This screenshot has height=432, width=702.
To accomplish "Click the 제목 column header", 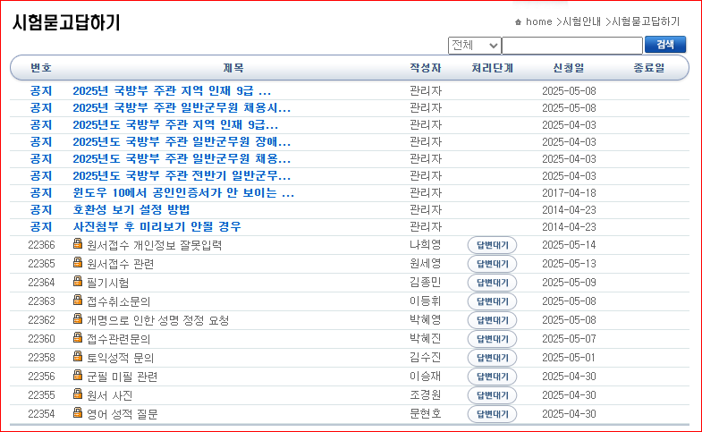I will (233, 68).
